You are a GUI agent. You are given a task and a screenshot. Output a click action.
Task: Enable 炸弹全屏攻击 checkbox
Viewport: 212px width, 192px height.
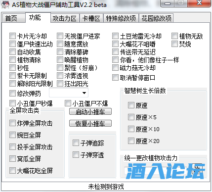point(12,123)
